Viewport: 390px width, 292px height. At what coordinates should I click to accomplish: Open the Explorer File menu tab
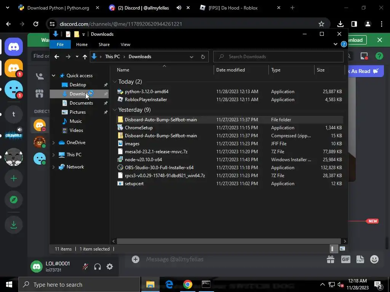tap(60, 44)
